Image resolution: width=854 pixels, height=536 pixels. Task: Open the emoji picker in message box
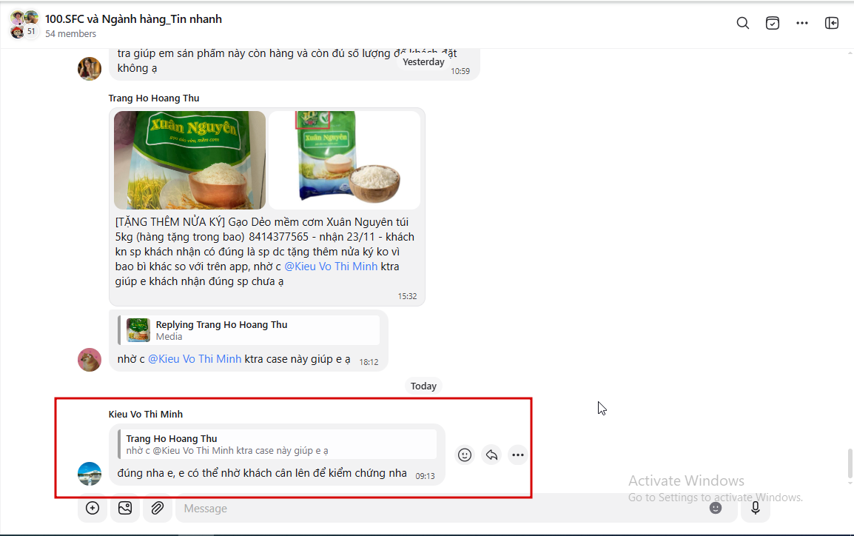coord(716,508)
